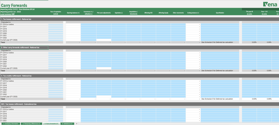The image size is (279, 125).
Task: Click the Ending balance (+) column header
Action: (x=193, y=13)
